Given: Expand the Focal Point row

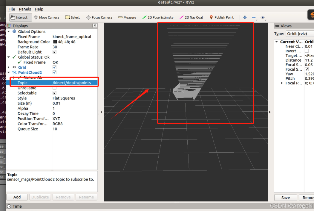Looking at the screenshot, I should point(282,83).
